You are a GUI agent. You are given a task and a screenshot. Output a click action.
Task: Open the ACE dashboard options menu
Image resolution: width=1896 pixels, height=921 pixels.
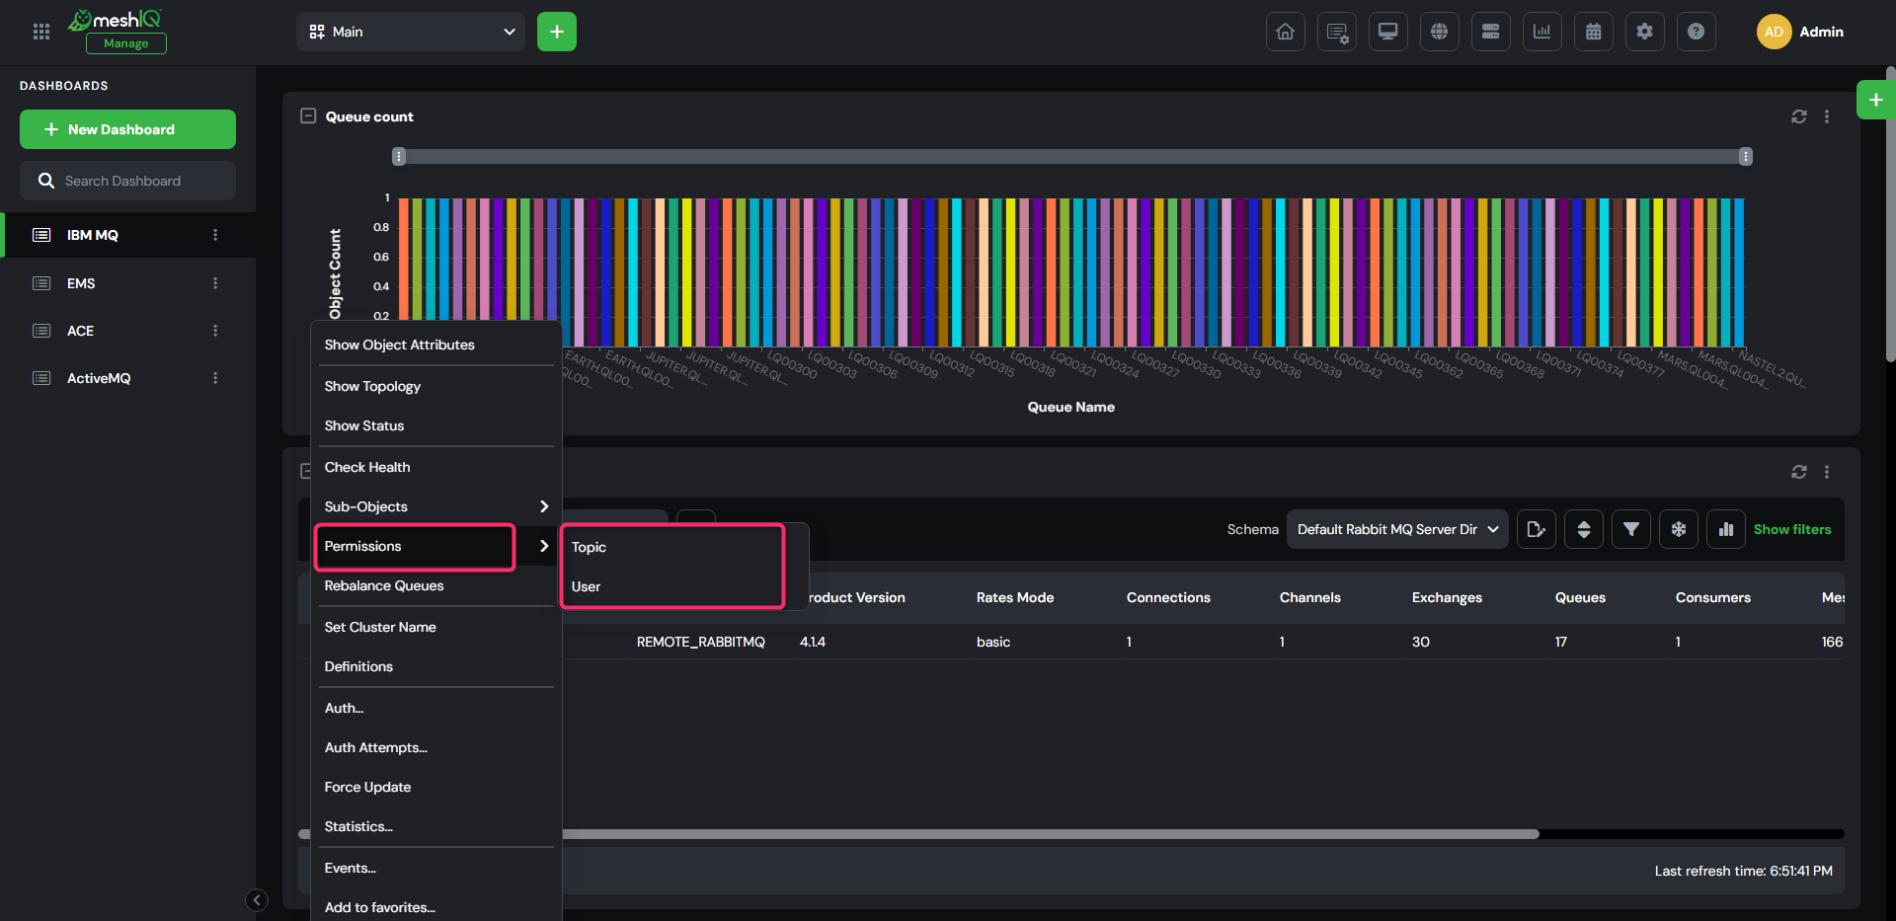215,331
